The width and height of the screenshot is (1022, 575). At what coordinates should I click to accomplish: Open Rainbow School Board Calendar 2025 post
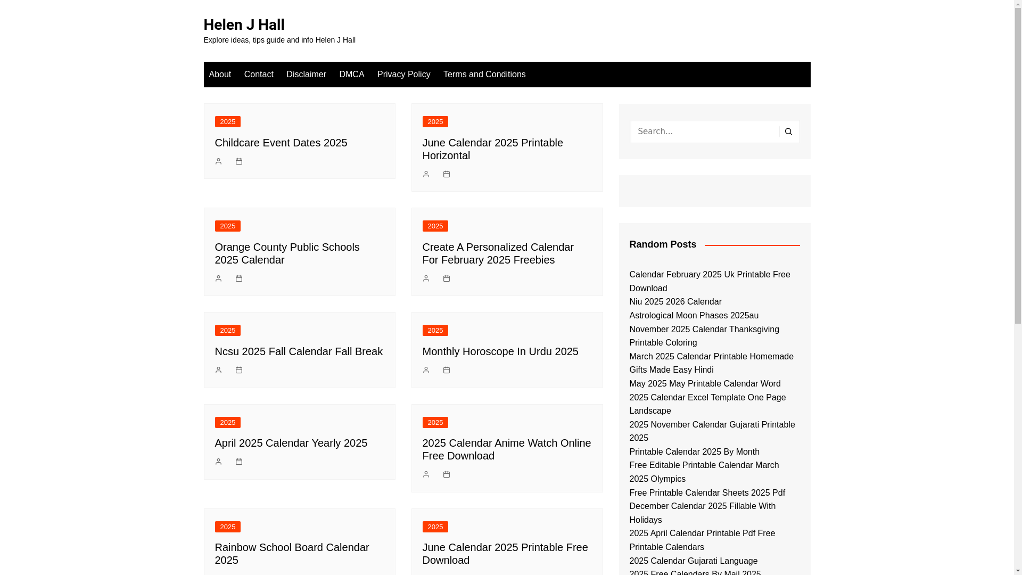[292, 554]
